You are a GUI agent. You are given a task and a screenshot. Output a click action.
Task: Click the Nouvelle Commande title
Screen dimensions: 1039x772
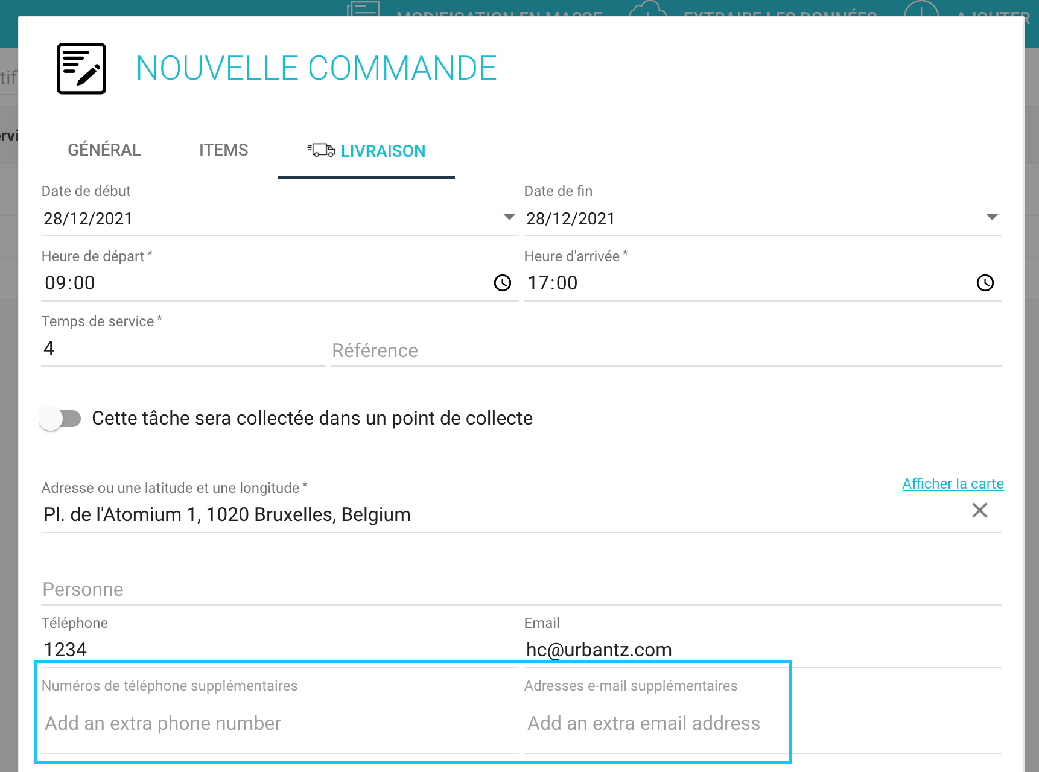316,68
